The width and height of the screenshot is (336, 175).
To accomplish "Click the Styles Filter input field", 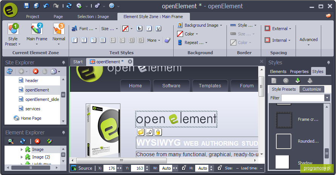I will tap(303, 98).
